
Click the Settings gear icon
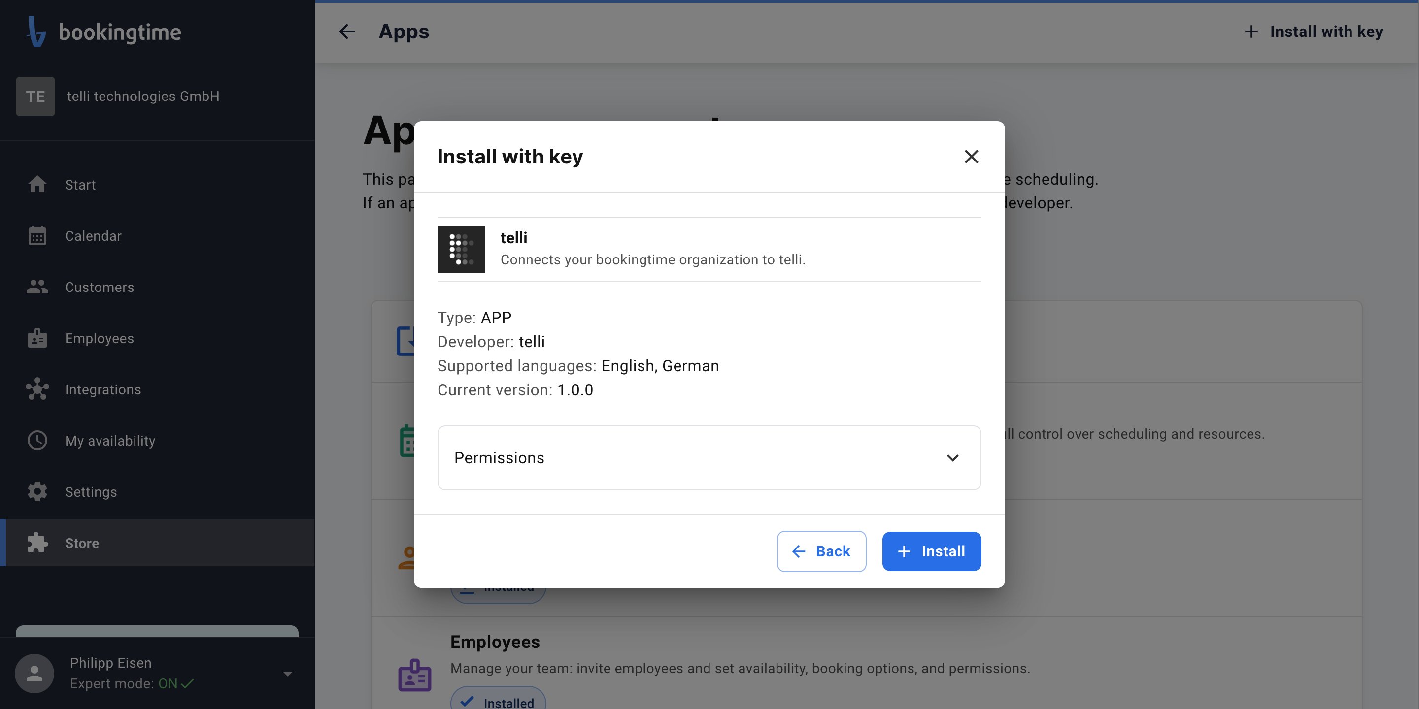pyautogui.click(x=37, y=491)
